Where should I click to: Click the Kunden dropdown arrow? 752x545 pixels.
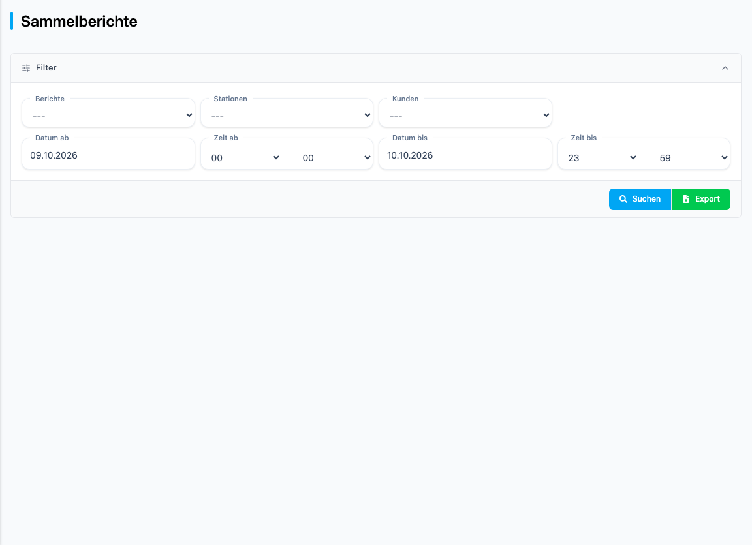point(546,115)
